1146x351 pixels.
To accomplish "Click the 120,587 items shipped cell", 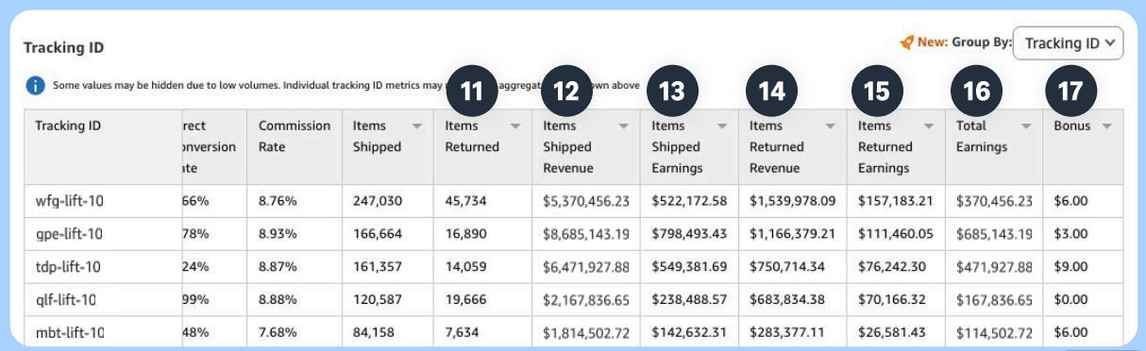I will tap(388, 300).
